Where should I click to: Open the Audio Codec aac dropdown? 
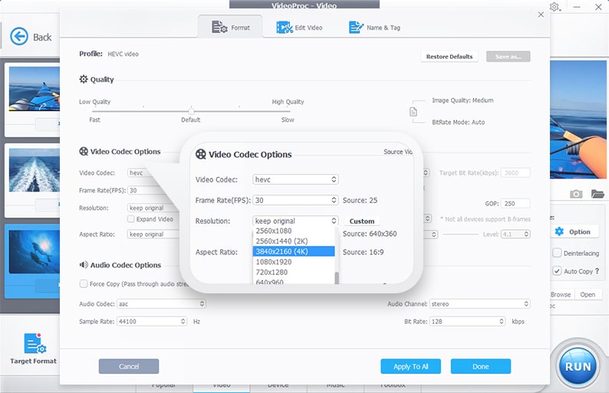(x=161, y=304)
